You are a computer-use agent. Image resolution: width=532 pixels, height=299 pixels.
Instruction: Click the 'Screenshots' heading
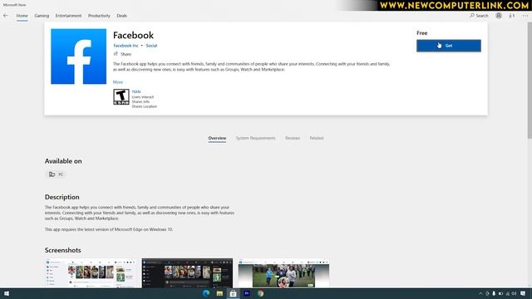[x=63, y=250]
